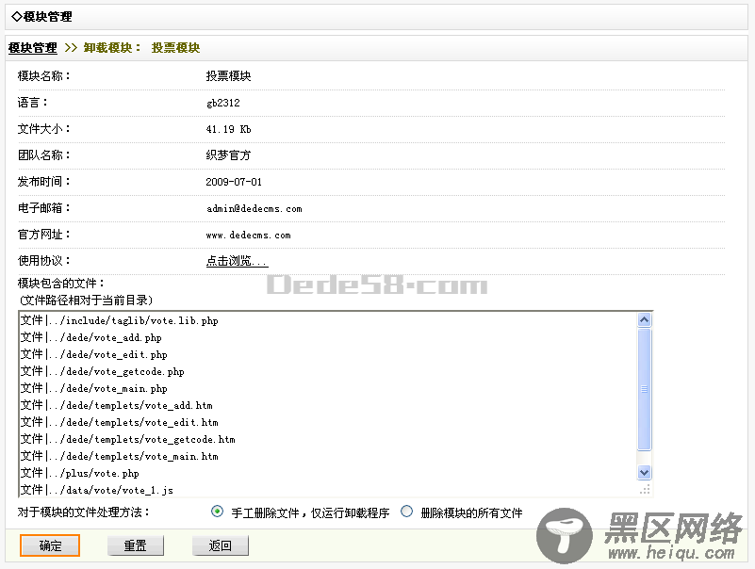Click the file size value 41.19 Kb

(x=228, y=129)
